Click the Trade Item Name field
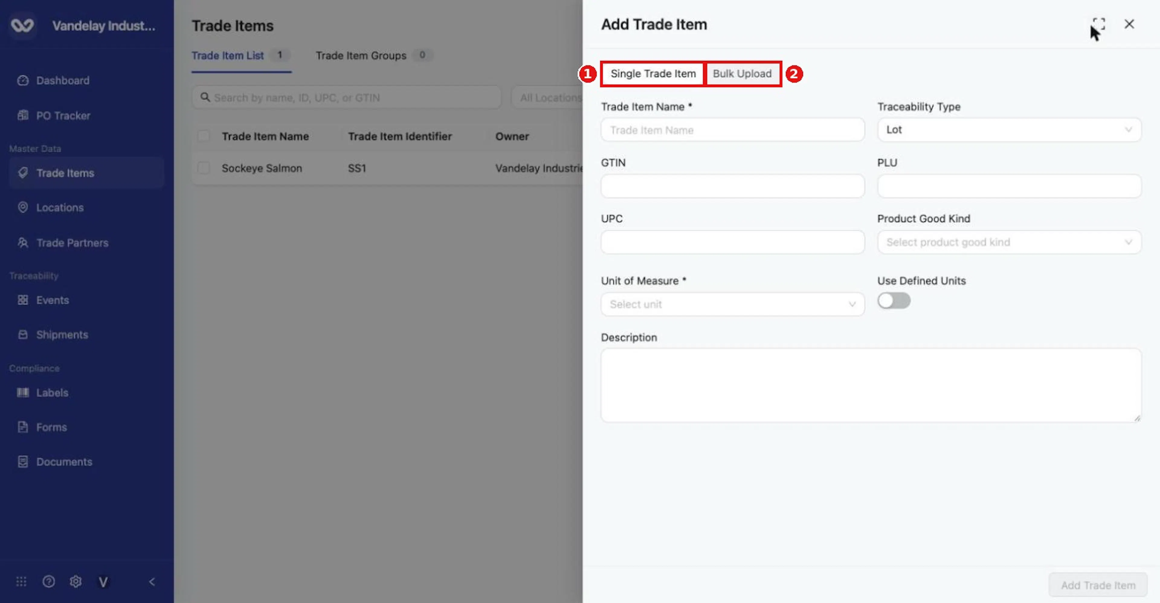The height and width of the screenshot is (603, 1160). pos(733,130)
